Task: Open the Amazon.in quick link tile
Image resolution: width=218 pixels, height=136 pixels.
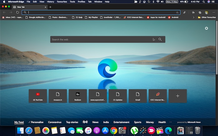Action: (x=58, y=96)
